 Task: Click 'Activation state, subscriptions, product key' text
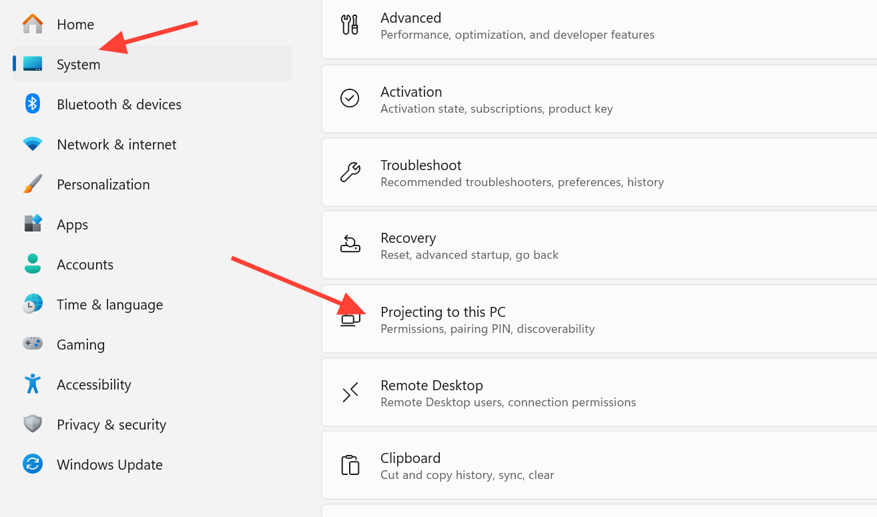pyautogui.click(x=497, y=109)
